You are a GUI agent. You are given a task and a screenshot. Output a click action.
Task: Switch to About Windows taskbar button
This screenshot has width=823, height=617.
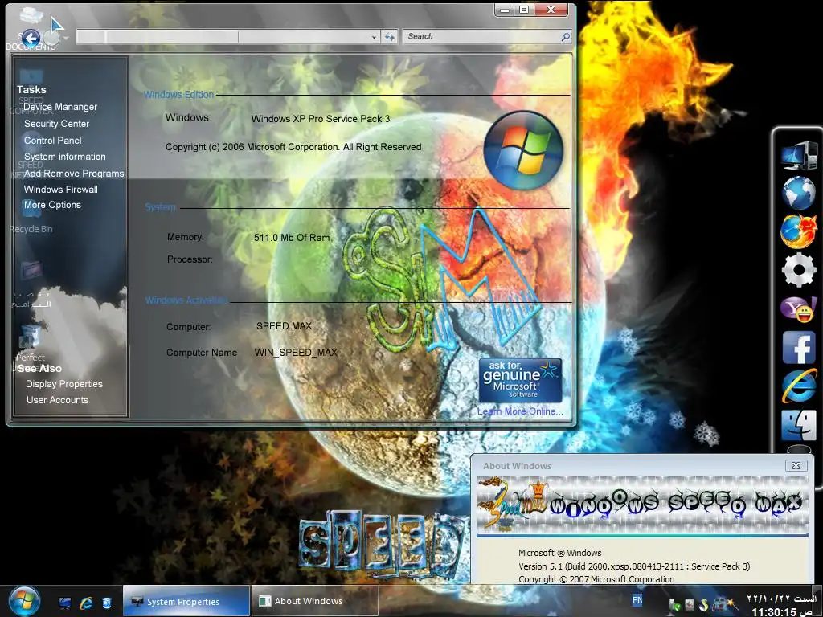(x=314, y=601)
